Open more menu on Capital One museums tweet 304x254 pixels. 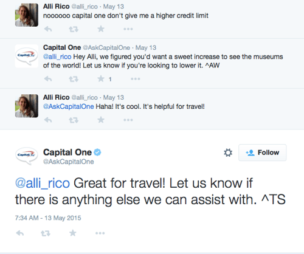136,79
